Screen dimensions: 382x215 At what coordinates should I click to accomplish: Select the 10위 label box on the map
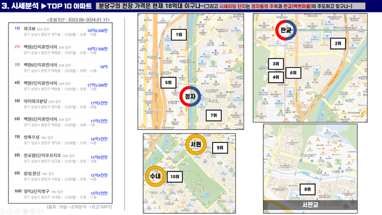click(x=175, y=177)
